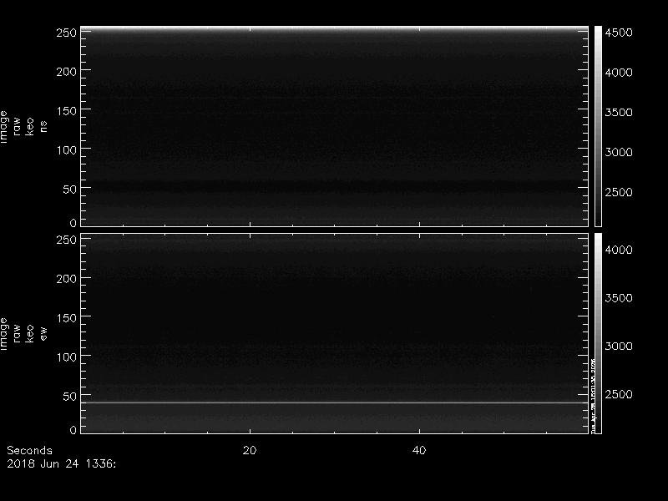Click the ns keogram grayscale colorbar
The image size is (668, 501).
(x=598, y=126)
